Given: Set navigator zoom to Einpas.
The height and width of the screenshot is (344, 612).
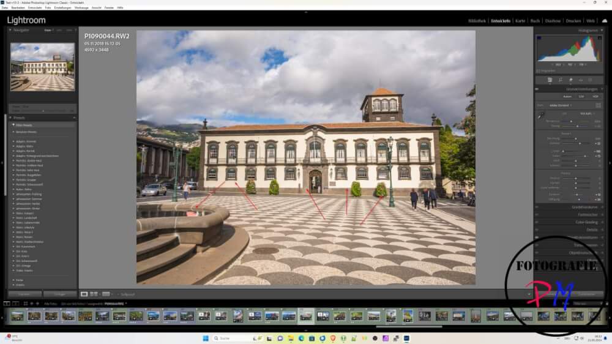Looking at the screenshot, I should pos(48,30).
